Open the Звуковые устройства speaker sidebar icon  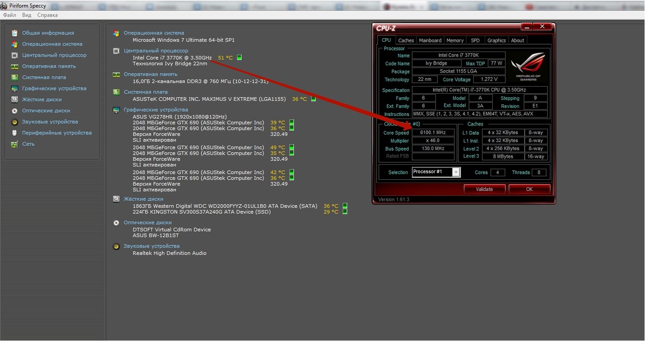tap(15, 121)
